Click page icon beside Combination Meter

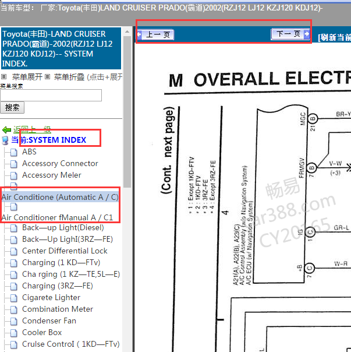pyautogui.click(x=14, y=310)
